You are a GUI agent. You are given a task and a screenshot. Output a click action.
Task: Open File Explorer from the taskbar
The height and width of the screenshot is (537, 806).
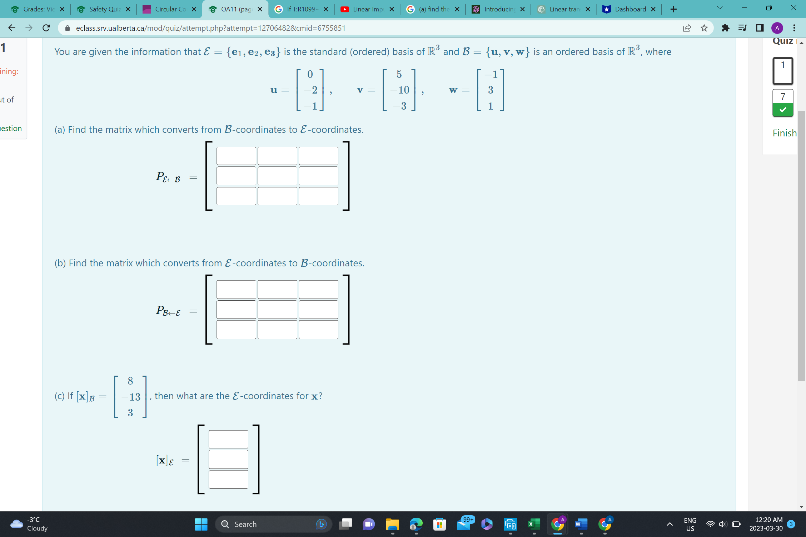coord(393,524)
